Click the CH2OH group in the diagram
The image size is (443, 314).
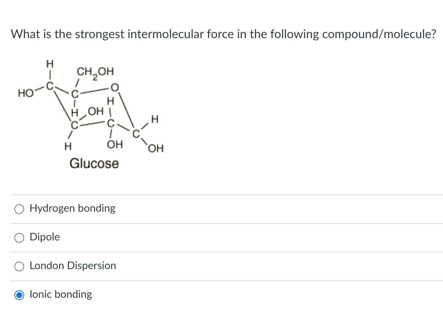coord(94,72)
